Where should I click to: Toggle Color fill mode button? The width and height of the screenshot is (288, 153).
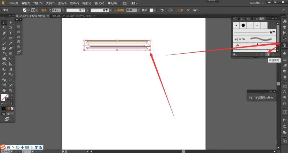(3, 109)
